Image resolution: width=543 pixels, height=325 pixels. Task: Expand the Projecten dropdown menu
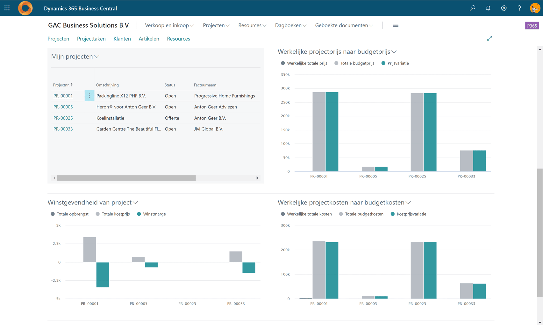216,25
